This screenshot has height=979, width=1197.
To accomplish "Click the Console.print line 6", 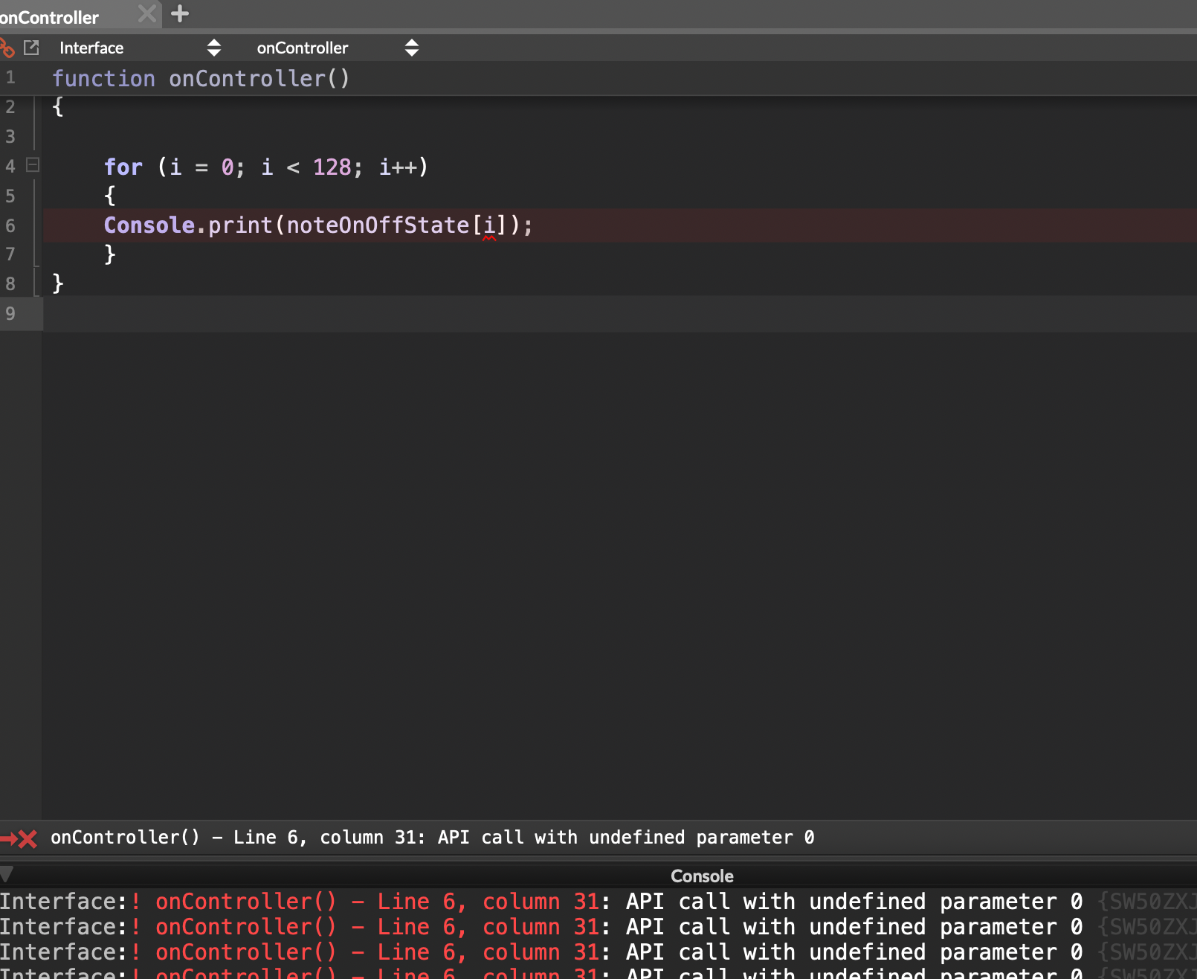I will (318, 225).
